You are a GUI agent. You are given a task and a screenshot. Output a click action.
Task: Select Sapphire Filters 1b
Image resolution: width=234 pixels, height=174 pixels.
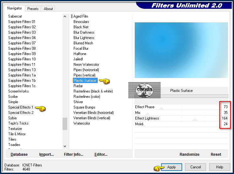(22, 81)
